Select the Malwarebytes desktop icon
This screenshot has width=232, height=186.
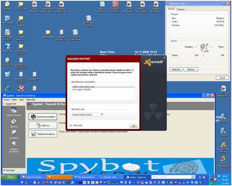[21, 88]
